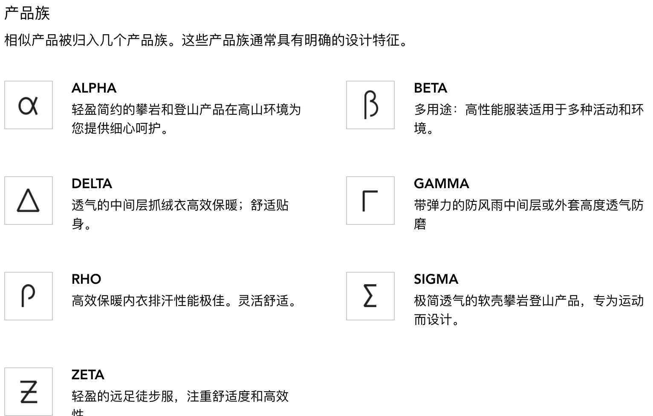The width and height of the screenshot is (653, 416).
Task: Select the RHO family heading
Action: click(x=86, y=279)
